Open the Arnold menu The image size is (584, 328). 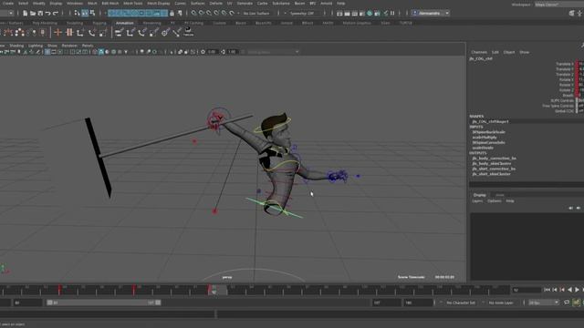[327, 4]
